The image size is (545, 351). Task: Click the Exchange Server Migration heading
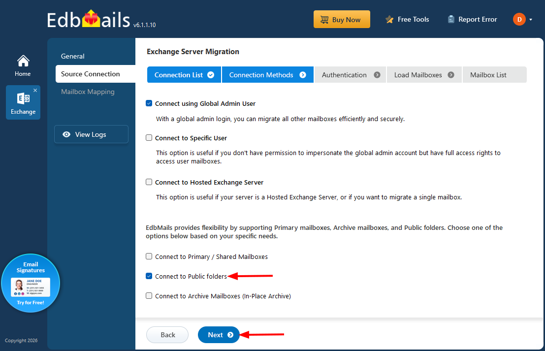tap(193, 51)
